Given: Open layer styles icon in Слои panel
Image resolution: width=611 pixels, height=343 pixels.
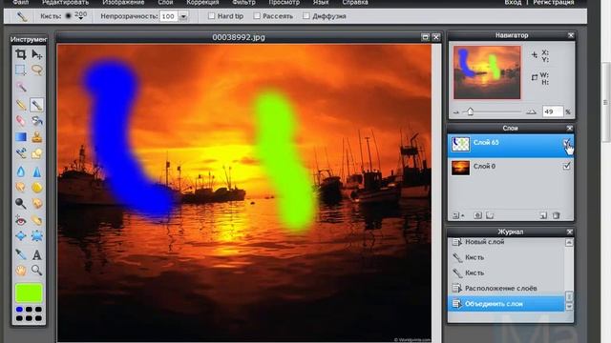Looking at the screenshot, I should [x=490, y=215].
